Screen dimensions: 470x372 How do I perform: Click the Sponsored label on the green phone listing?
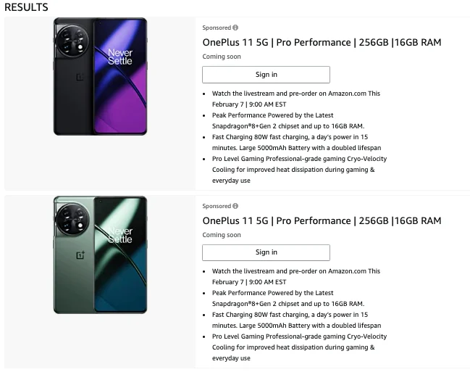[x=217, y=206]
